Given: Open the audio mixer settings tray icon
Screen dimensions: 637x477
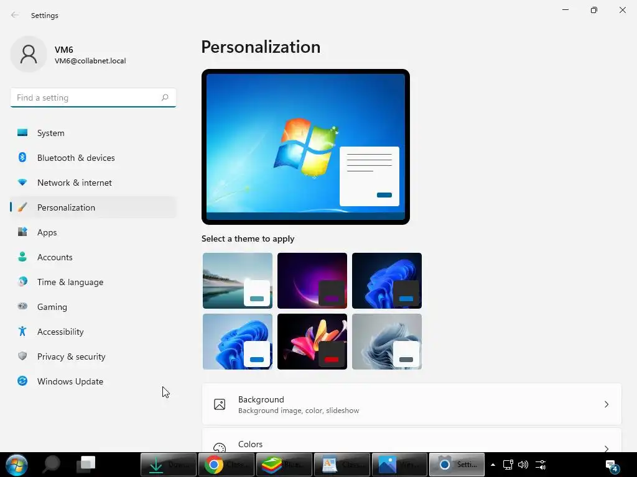Looking at the screenshot, I should point(541,465).
